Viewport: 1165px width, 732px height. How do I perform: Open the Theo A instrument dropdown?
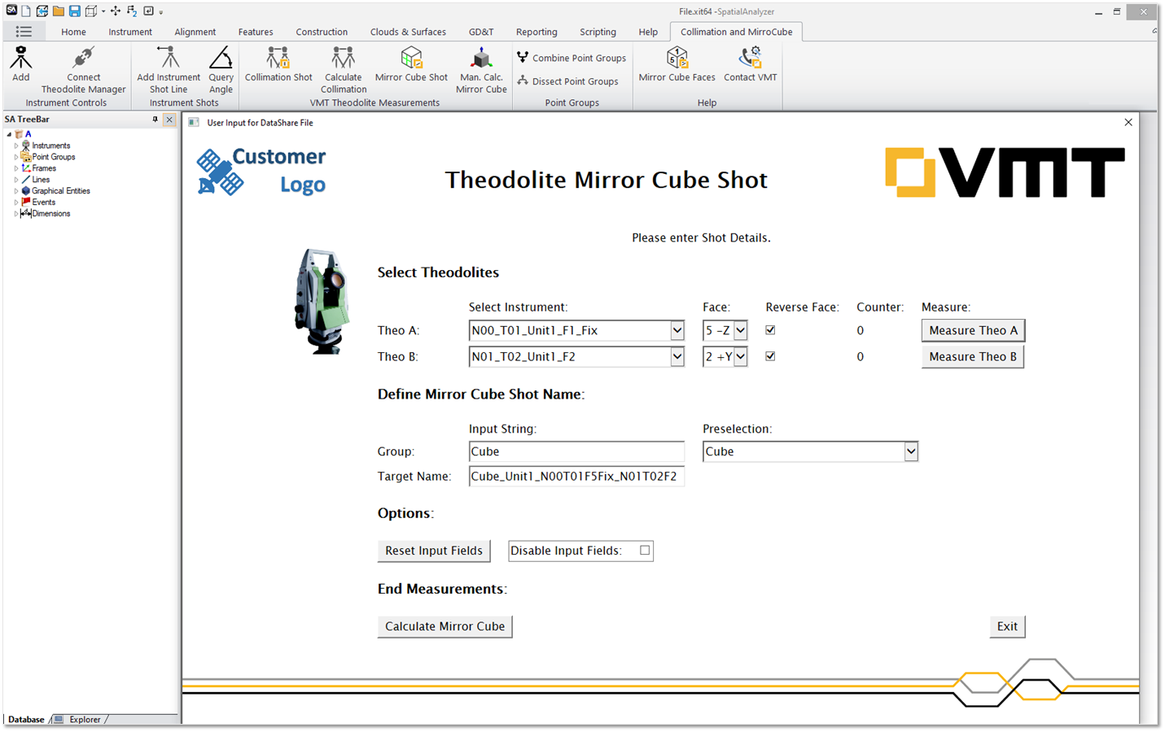click(x=677, y=330)
